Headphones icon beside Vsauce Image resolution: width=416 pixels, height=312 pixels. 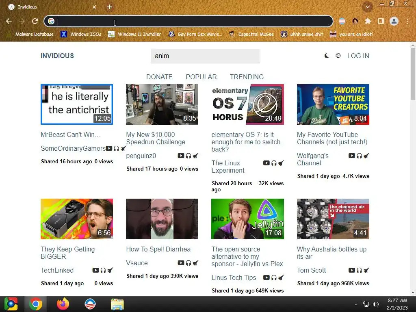click(x=188, y=263)
